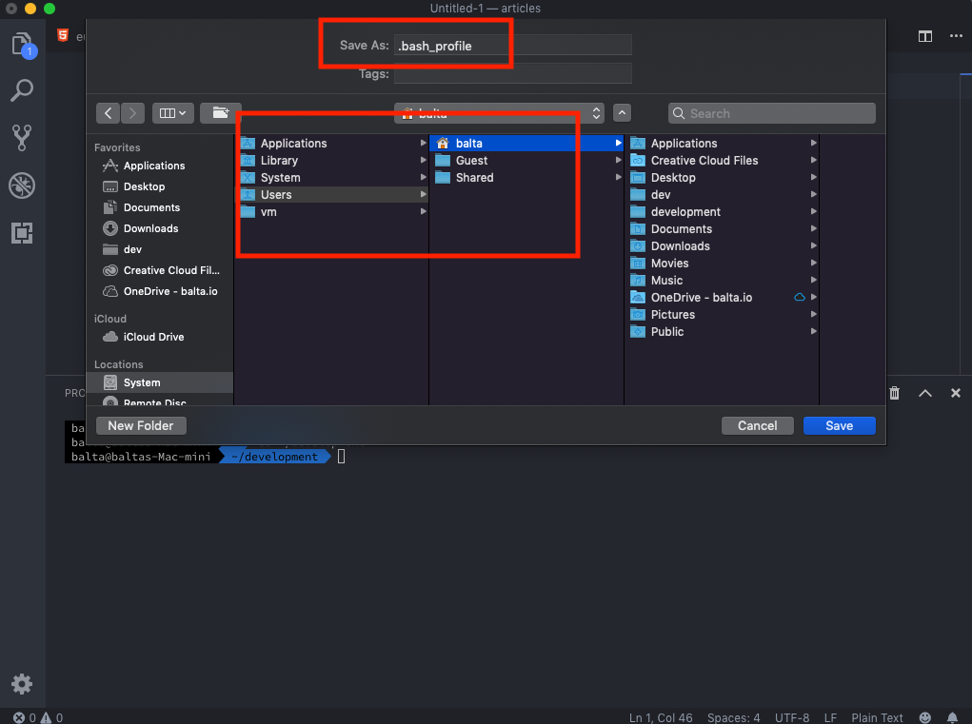Open notifications bell in status bar
Image resolution: width=972 pixels, height=724 pixels.
[953, 717]
